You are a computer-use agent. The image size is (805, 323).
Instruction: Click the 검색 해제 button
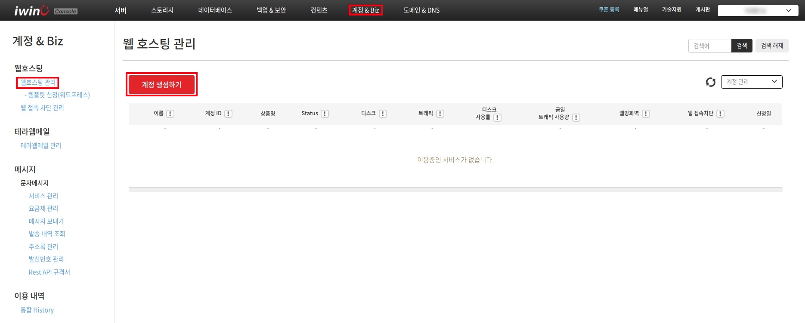click(772, 46)
